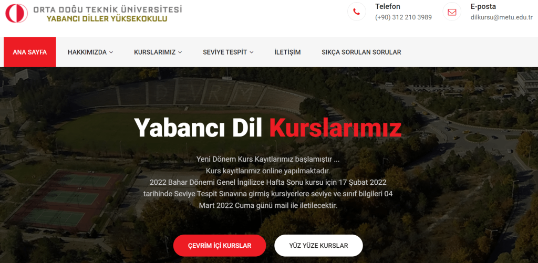
Task: Click the ÇEVRİM İÇİ KURSLAR button
Action: point(220,246)
